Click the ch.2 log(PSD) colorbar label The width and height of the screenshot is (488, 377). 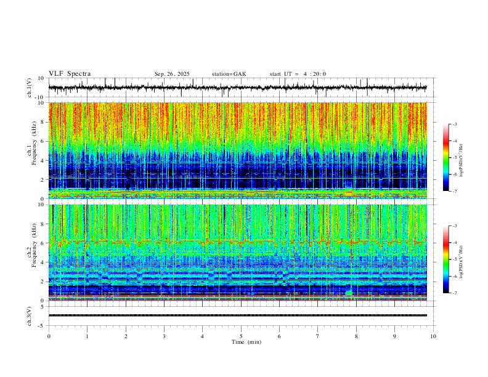point(462,261)
